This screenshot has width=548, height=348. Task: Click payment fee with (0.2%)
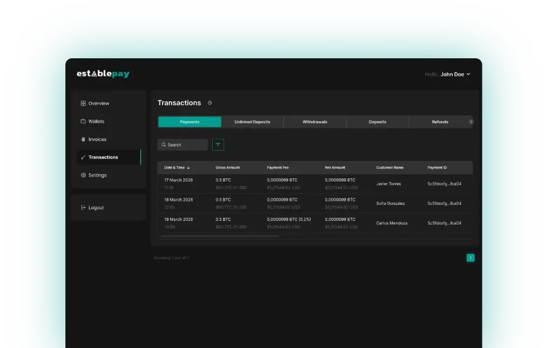(x=289, y=220)
